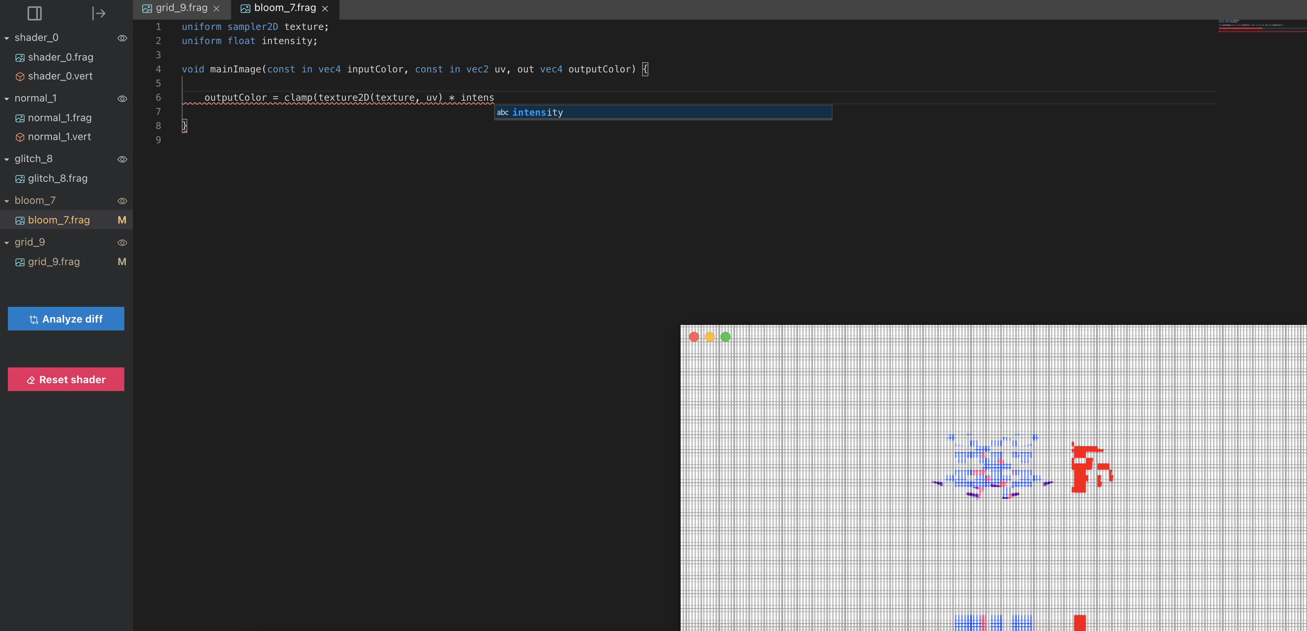This screenshot has width=1307, height=631.
Task: Click the move-editor-right arrow icon
Action: tap(100, 13)
